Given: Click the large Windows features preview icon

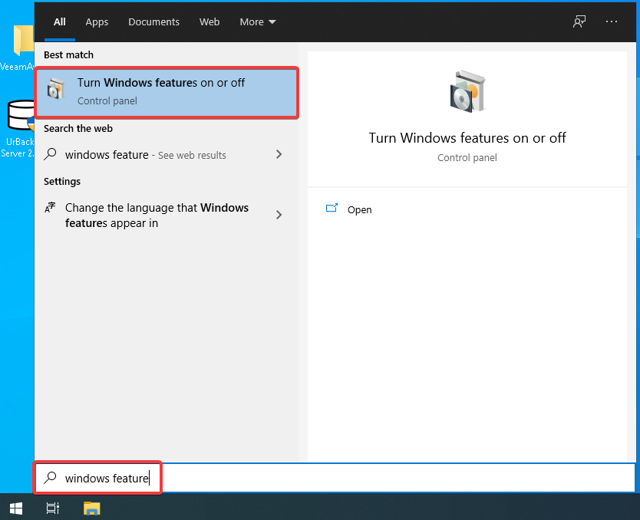Looking at the screenshot, I should tap(468, 91).
